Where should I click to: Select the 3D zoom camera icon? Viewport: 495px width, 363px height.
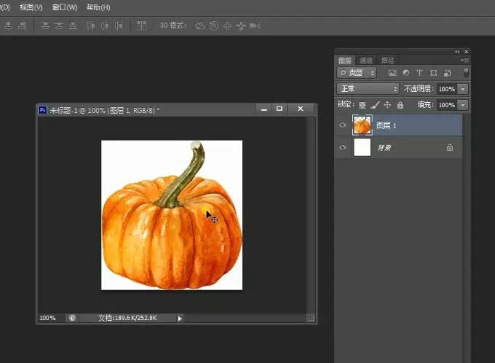pyautogui.click(x=255, y=26)
